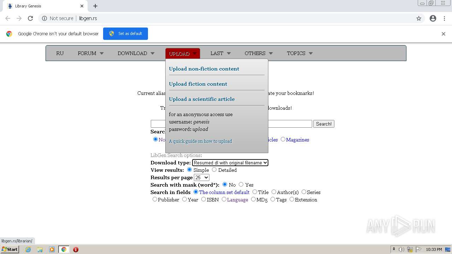Click the Search! button
Viewport: 452px width, 254px height.
tap(324, 124)
